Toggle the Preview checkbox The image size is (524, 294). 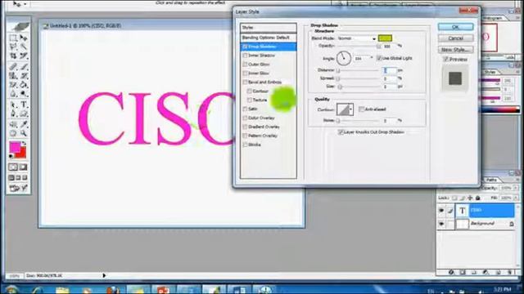pos(445,59)
